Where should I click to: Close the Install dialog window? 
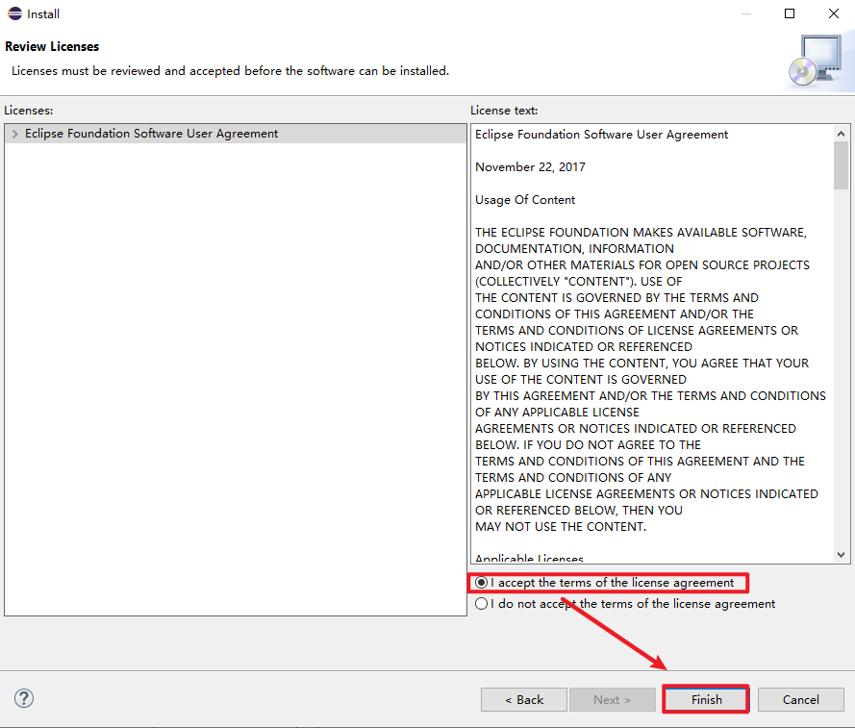coord(833,13)
